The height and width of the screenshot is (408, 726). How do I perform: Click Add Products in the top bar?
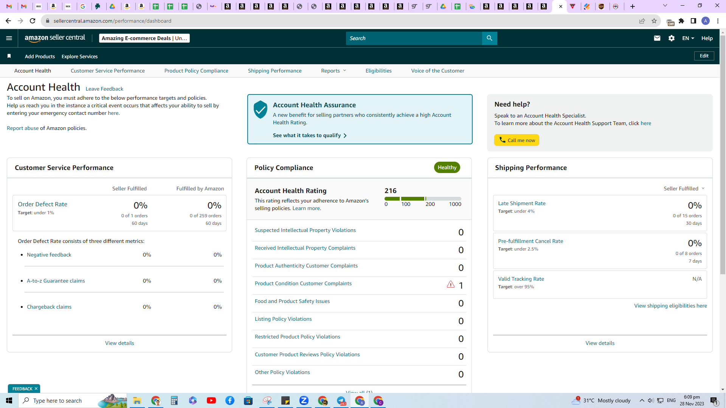[40, 56]
